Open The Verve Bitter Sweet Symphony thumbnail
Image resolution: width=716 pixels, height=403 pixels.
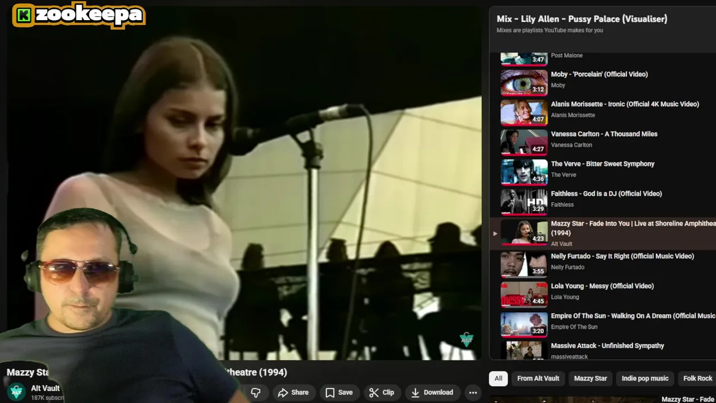[x=524, y=172]
